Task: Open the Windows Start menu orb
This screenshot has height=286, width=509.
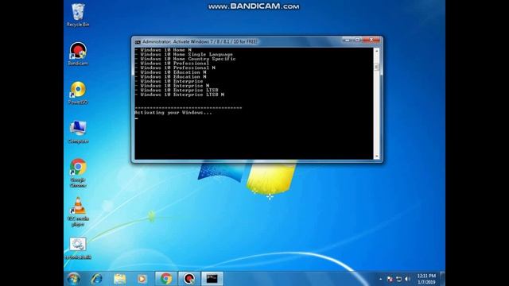Action: pyautogui.click(x=73, y=279)
